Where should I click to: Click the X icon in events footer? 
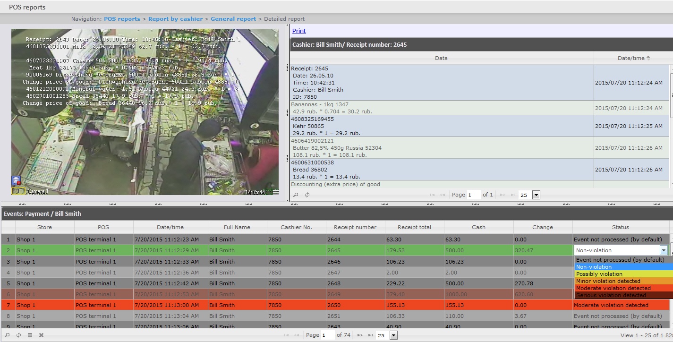[x=41, y=335]
